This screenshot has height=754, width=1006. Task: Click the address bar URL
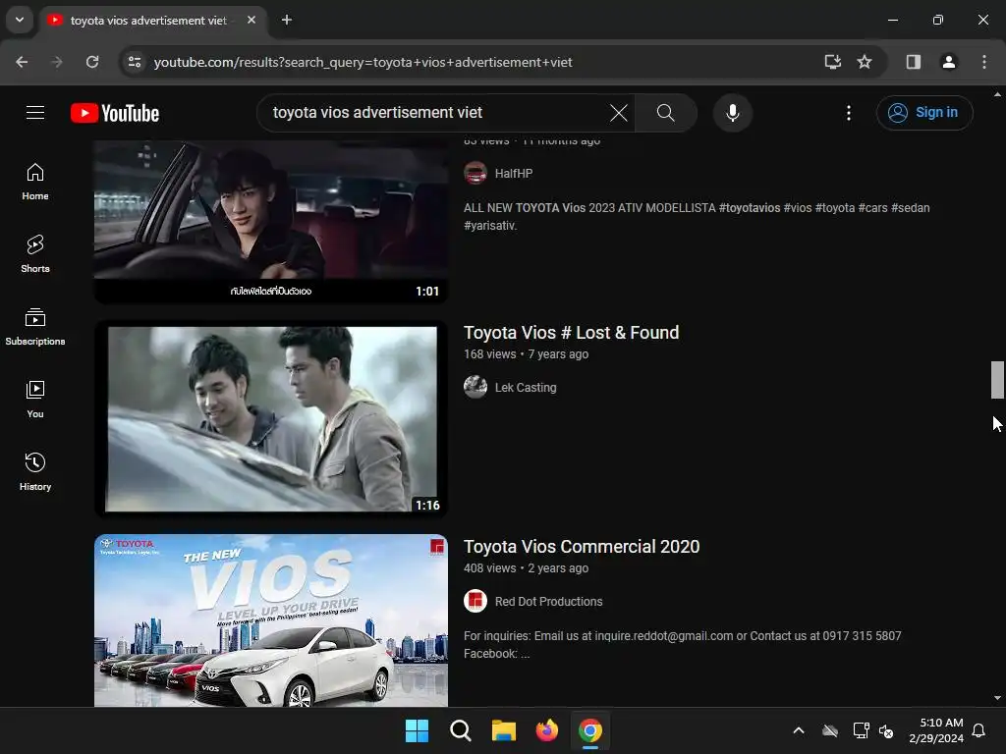(x=363, y=62)
